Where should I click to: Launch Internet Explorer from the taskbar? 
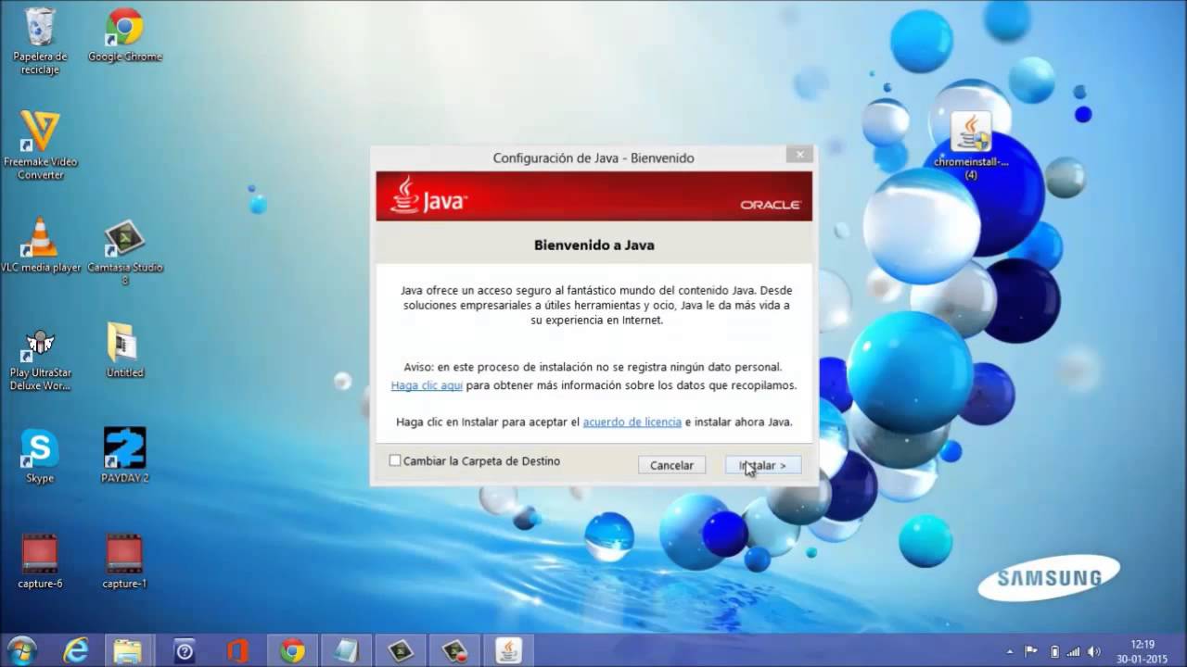(75, 650)
